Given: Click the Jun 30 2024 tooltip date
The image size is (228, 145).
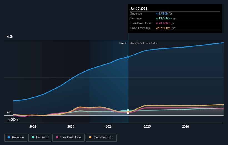Looking at the screenshot, I should [139, 9].
